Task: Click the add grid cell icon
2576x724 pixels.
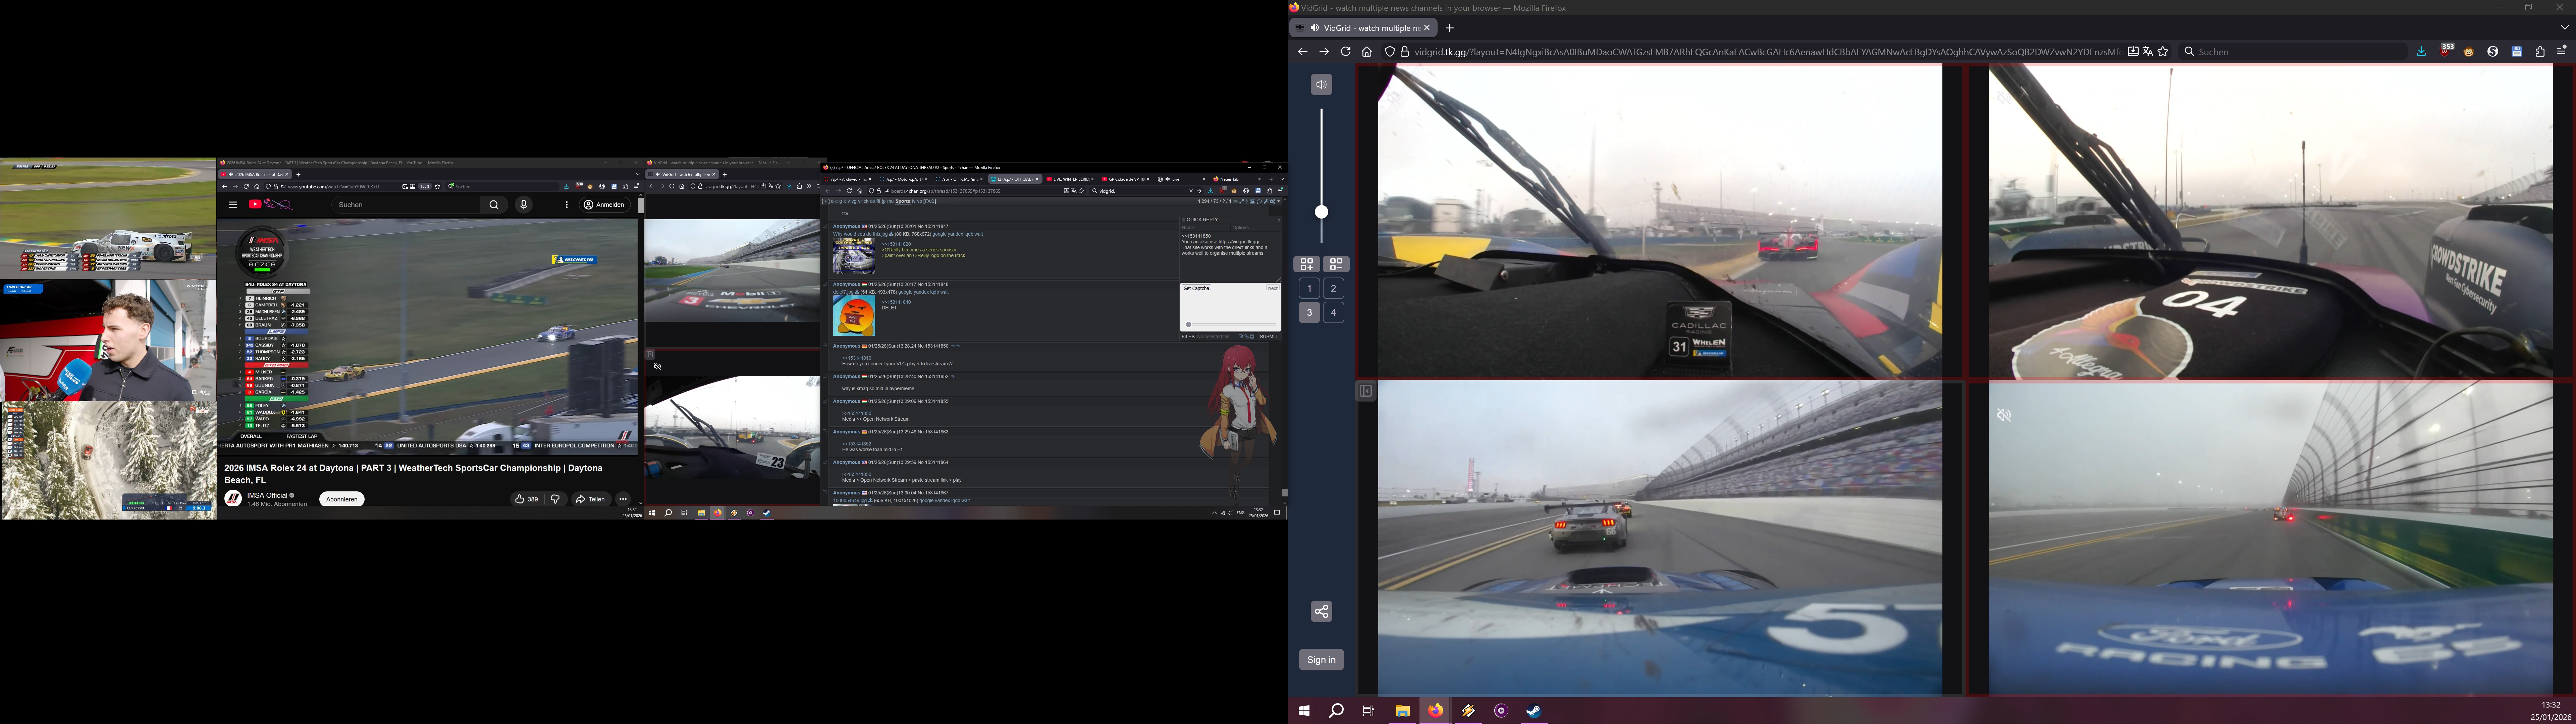Action: click(x=1307, y=264)
